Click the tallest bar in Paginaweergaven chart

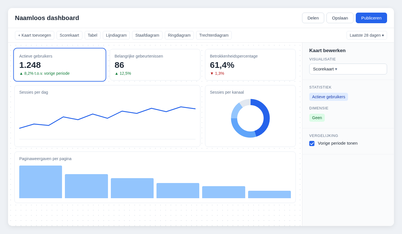point(40,182)
